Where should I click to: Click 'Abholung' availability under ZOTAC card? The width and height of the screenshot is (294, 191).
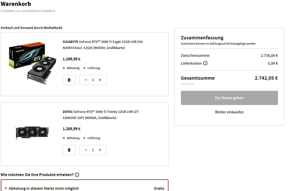tap(71, 138)
